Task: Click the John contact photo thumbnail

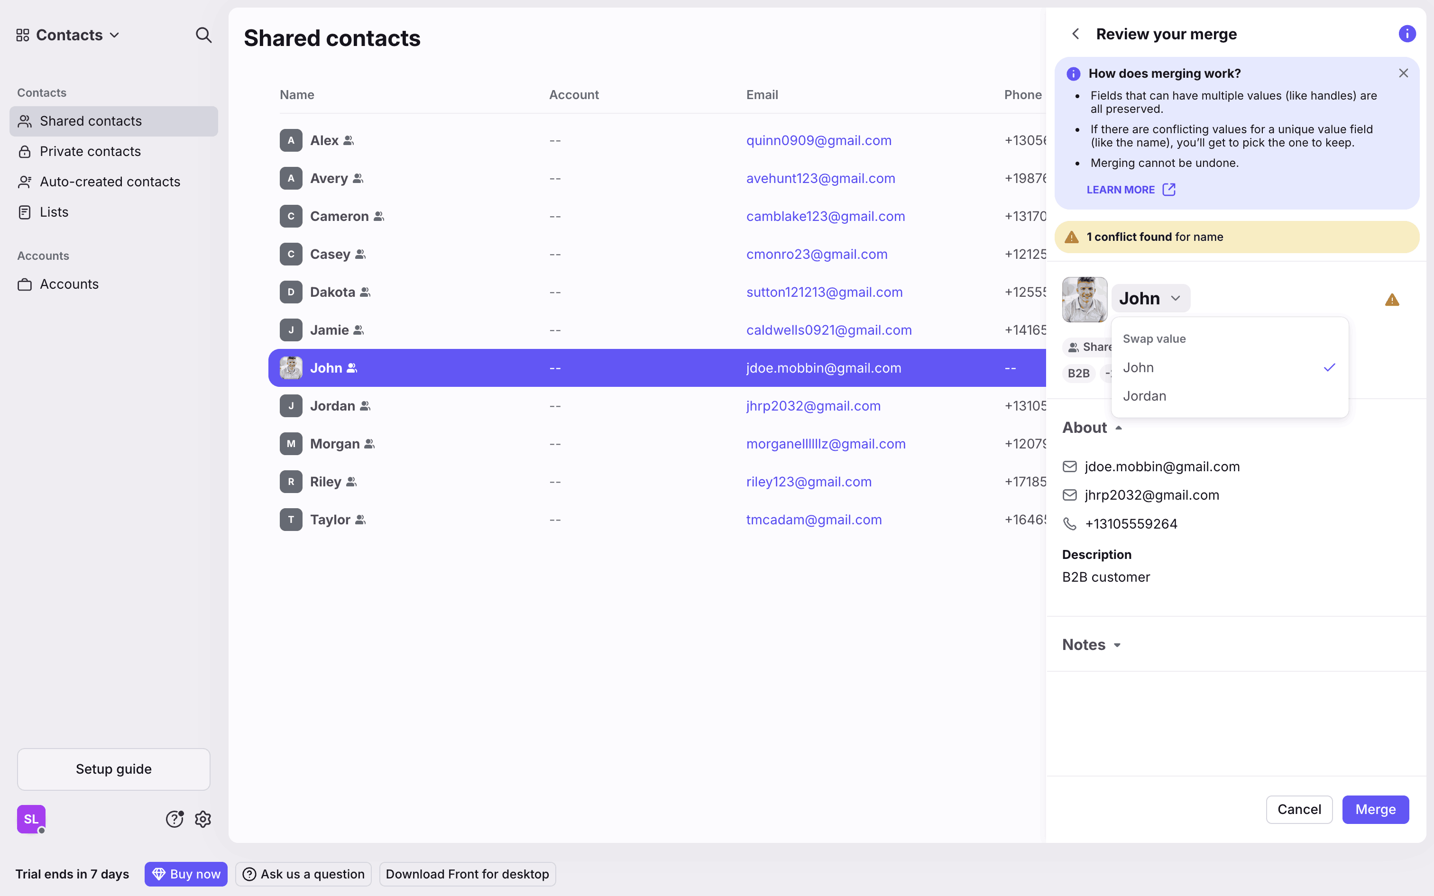Action: 1085,299
